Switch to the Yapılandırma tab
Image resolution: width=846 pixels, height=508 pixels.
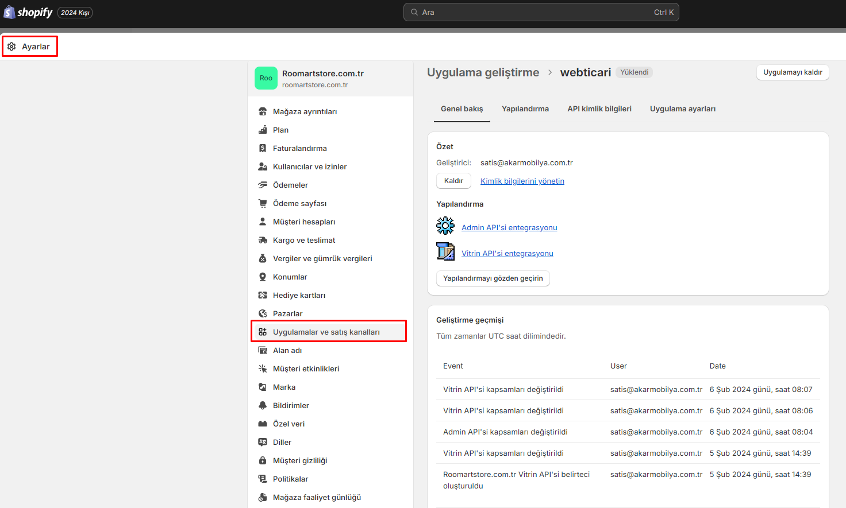point(525,108)
